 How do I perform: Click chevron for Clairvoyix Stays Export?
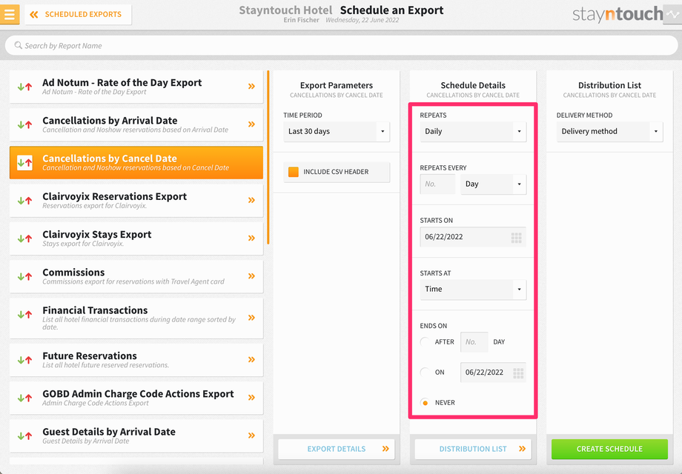[x=251, y=238]
